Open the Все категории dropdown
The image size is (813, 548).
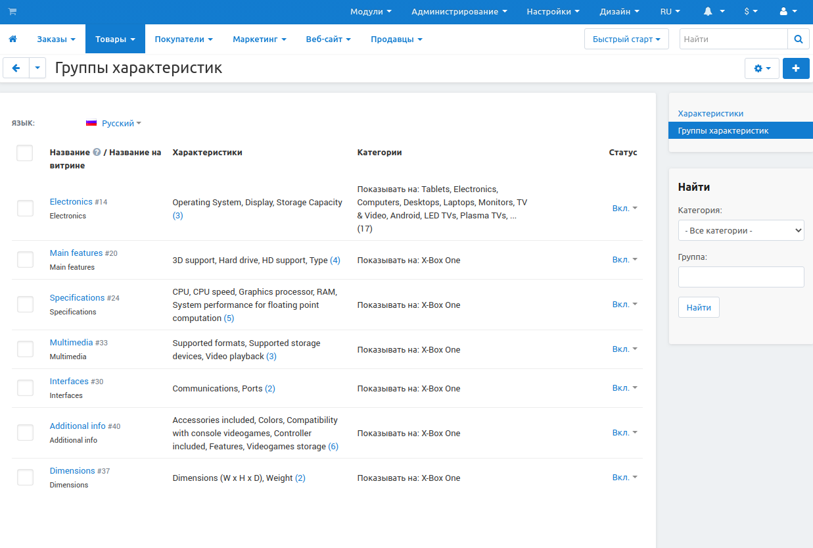741,231
